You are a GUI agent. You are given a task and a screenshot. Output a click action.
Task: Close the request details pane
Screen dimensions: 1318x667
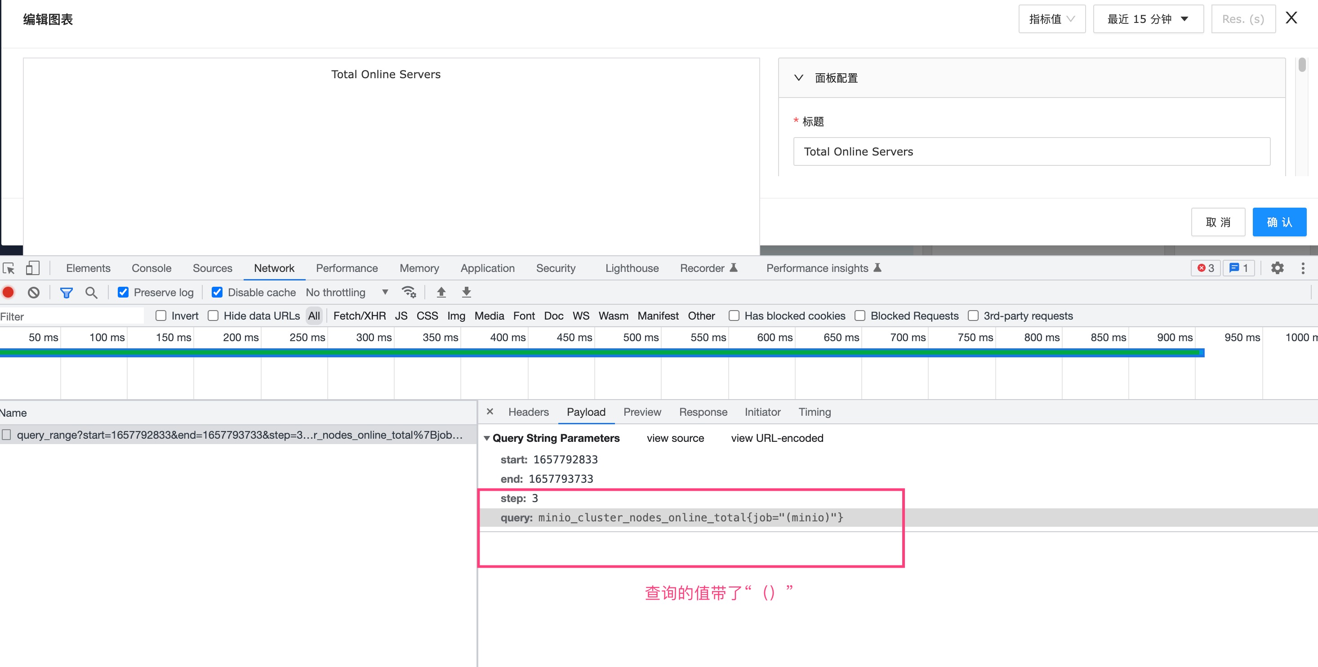[x=490, y=412]
